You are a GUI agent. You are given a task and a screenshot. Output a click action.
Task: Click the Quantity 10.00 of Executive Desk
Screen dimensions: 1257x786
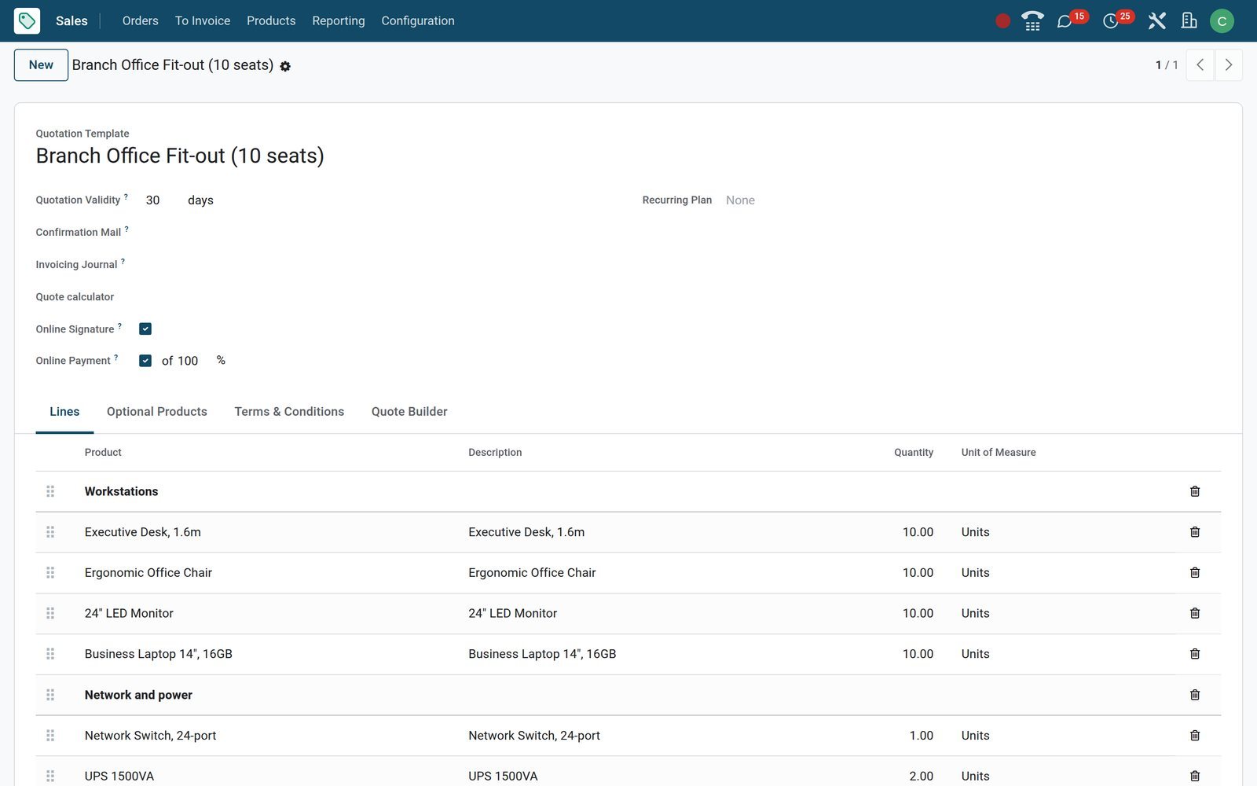tap(918, 532)
